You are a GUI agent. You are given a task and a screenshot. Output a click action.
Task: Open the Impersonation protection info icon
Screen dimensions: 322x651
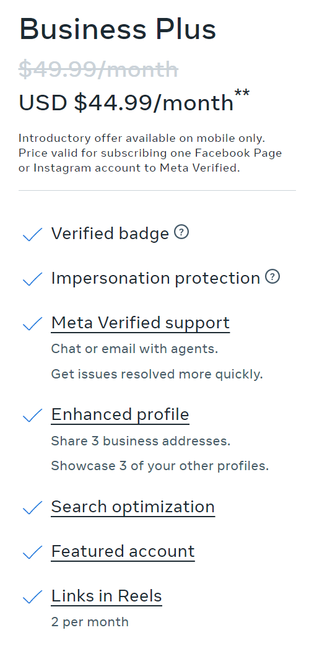272,276
